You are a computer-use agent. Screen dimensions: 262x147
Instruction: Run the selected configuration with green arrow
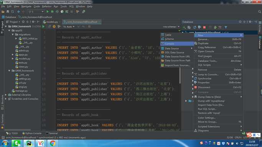point(48,11)
